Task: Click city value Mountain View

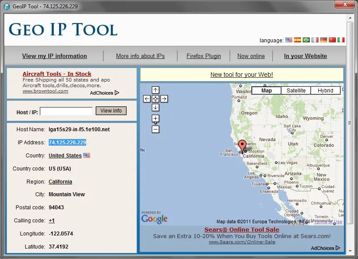Action: pos(67,194)
